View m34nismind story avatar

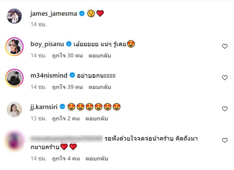coord(14,78)
